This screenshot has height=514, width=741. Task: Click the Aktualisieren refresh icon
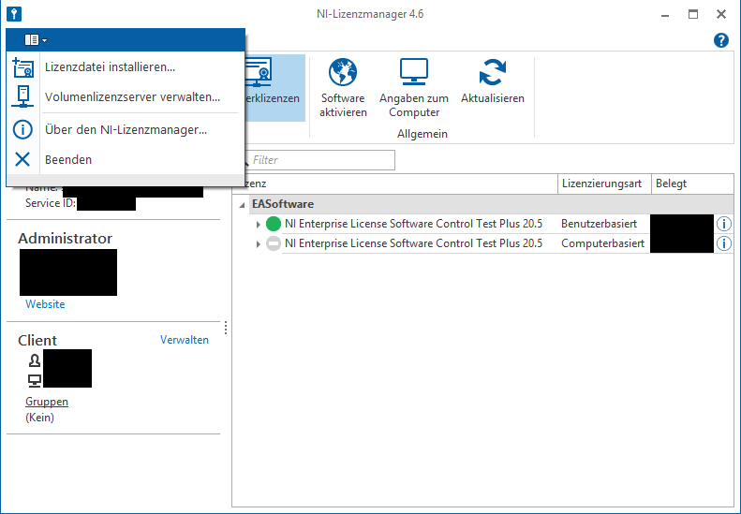[493, 72]
